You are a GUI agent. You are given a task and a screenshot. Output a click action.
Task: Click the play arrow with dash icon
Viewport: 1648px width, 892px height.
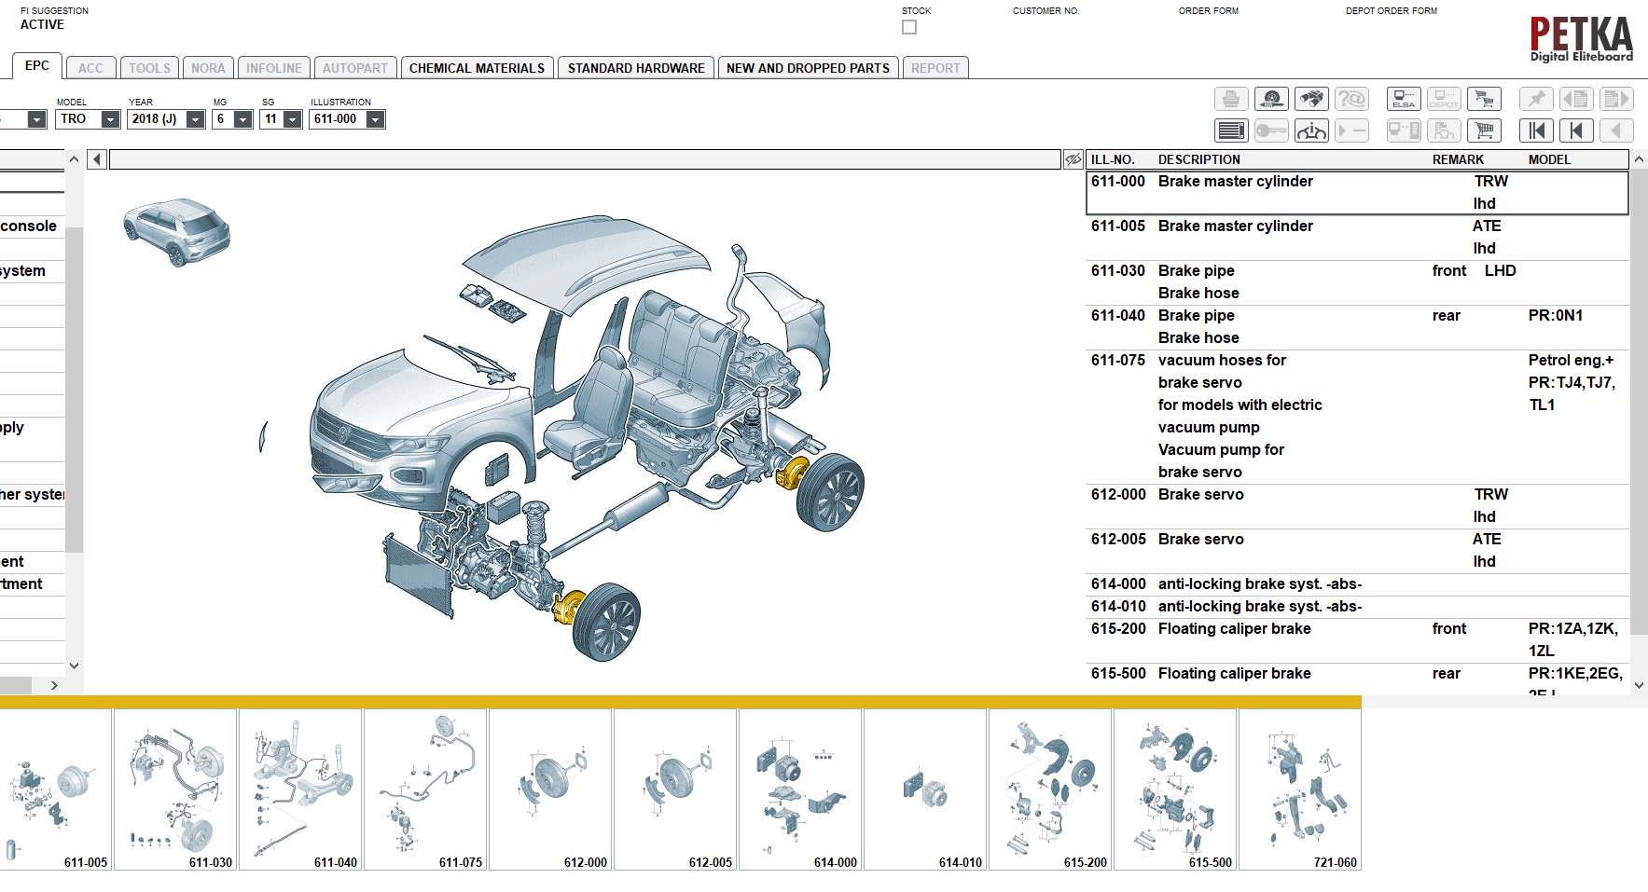point(1351,130)
